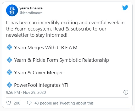
Task: Click the reply speech bubble icon
Action: (29, 103)
